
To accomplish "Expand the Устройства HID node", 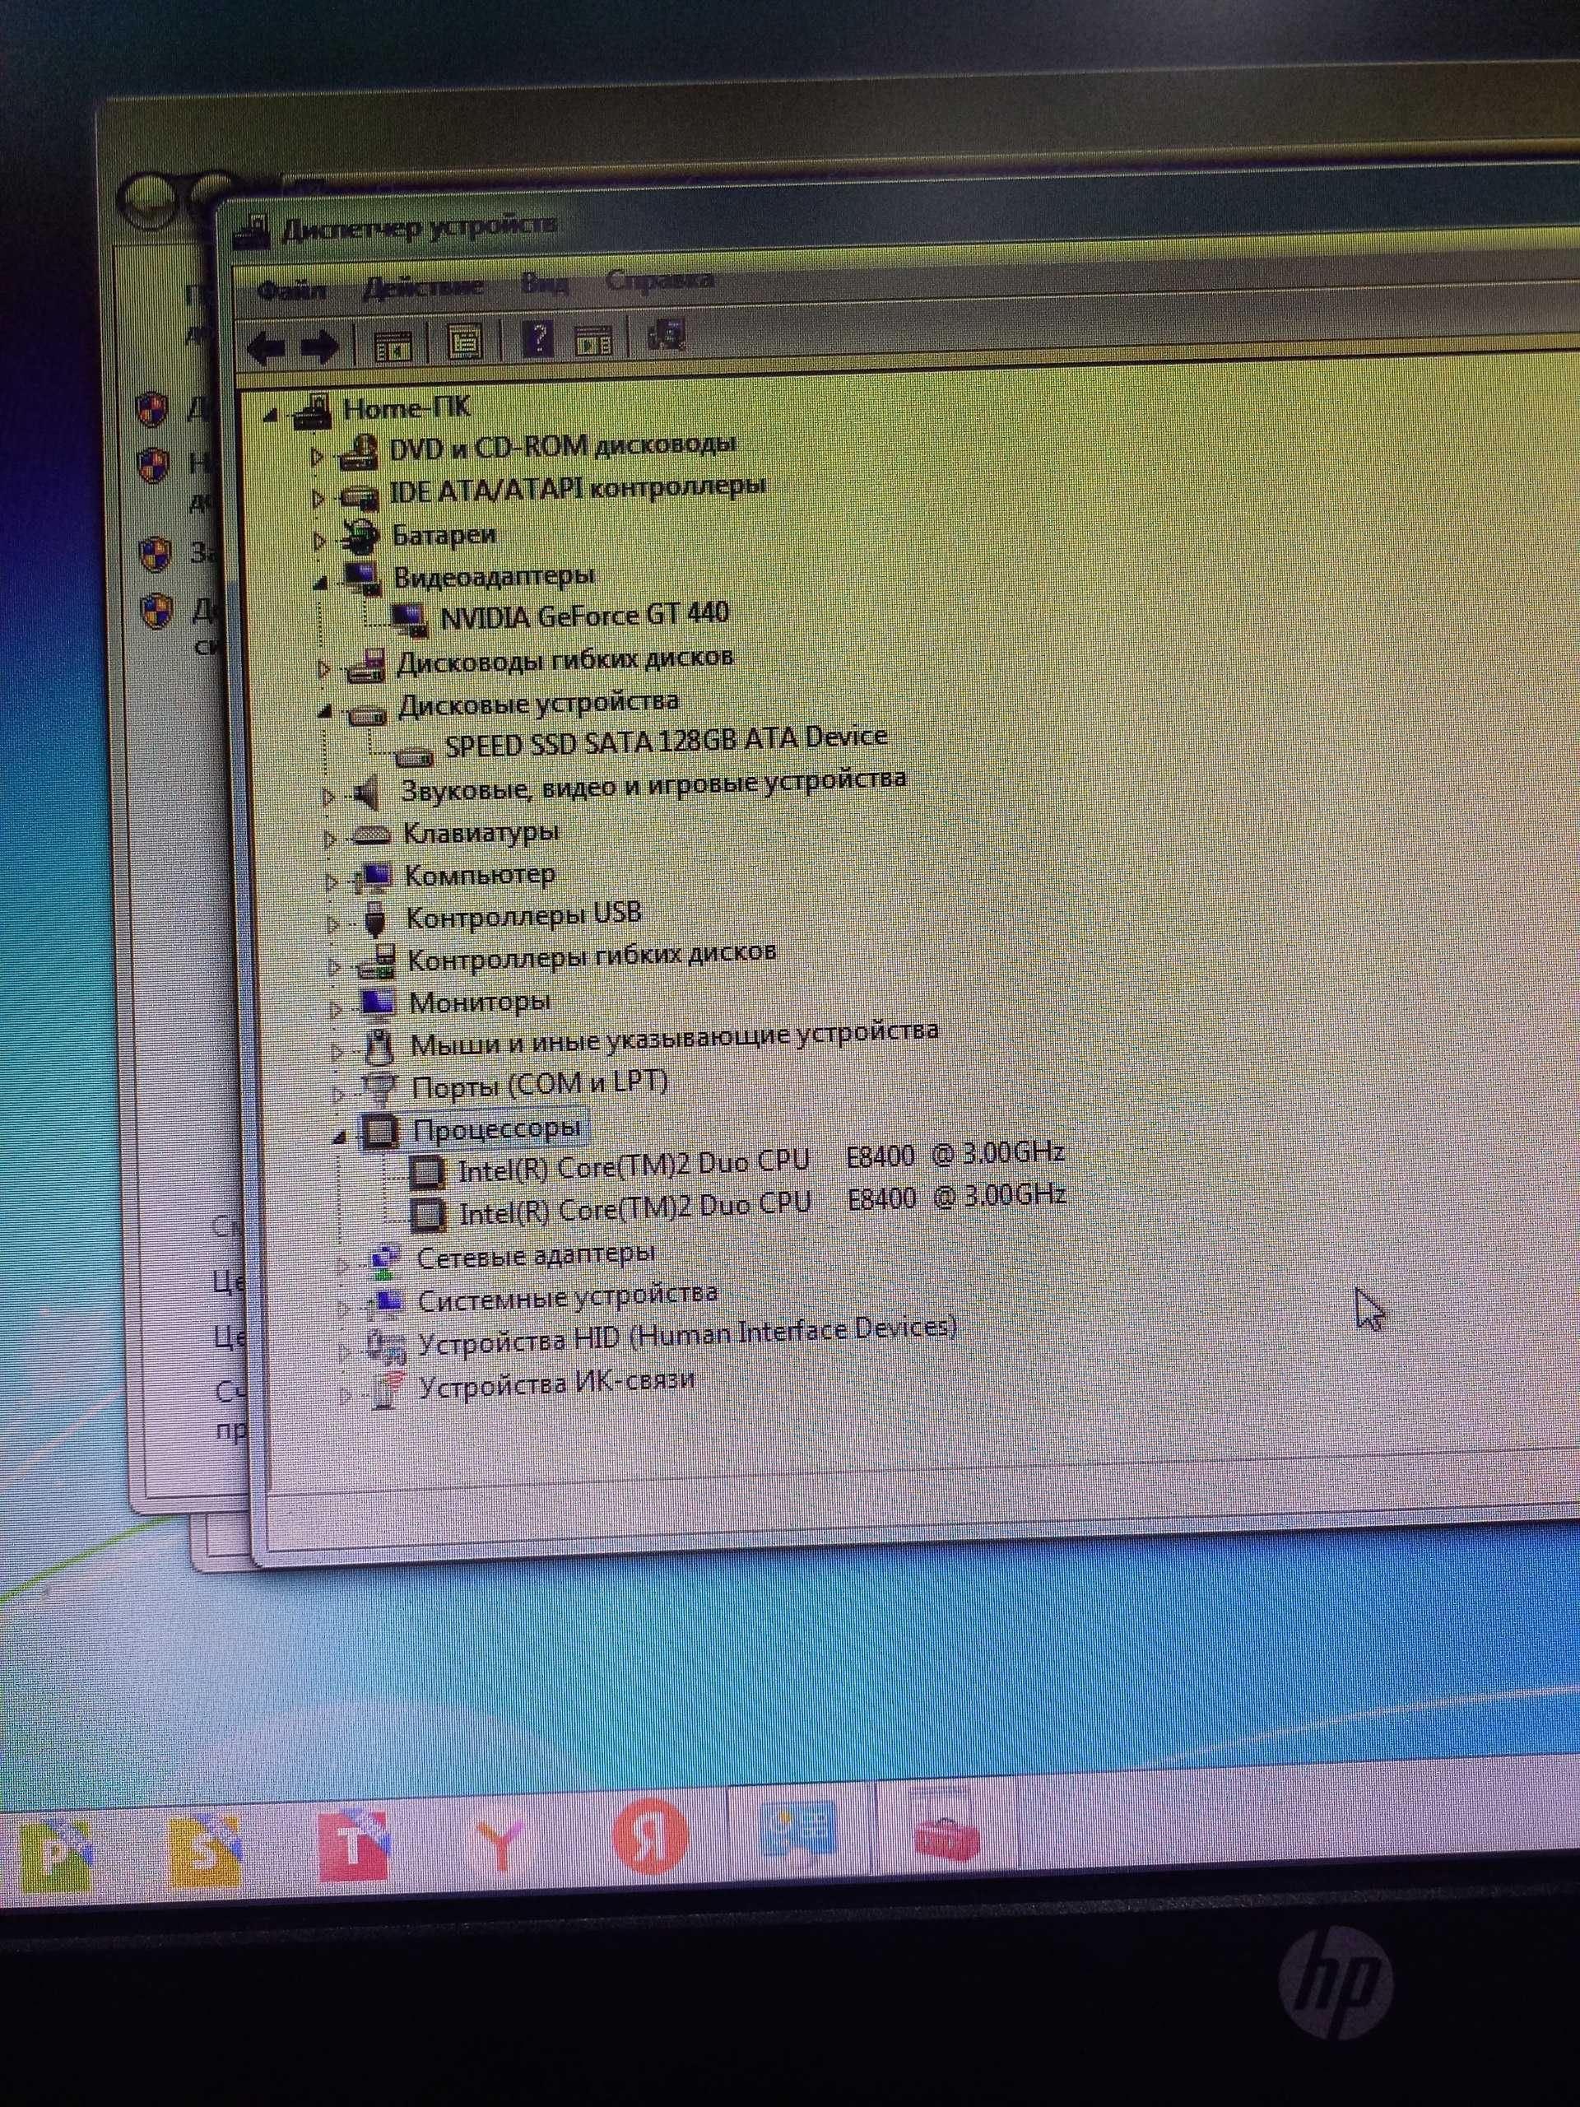I will click(x=346, y=1351).
